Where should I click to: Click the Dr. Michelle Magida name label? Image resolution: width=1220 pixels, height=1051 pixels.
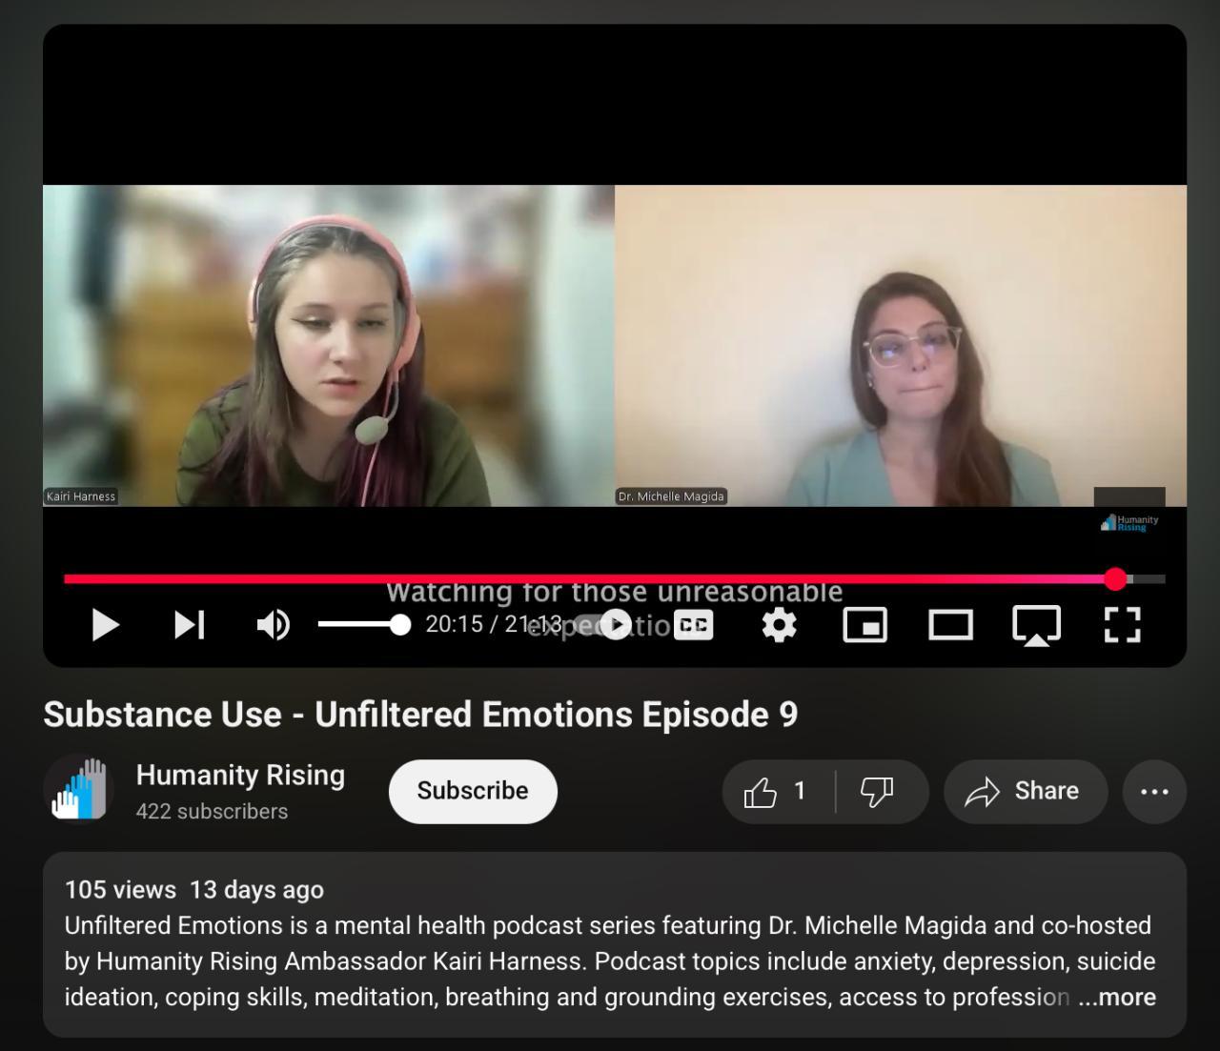tap(671, 496)
